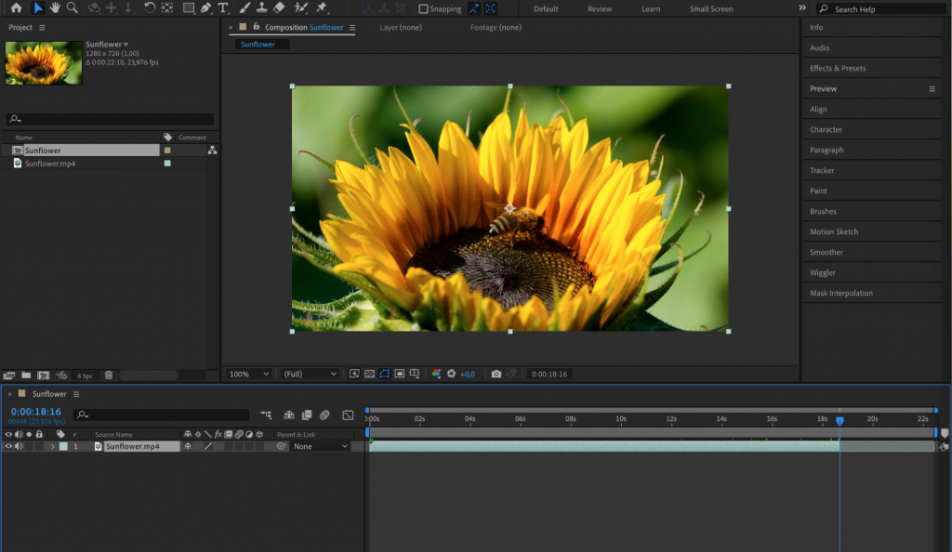Viewport: 952px width, 552px height.
Task: Take a snapshot of the composition view
Action: point(496,374)
